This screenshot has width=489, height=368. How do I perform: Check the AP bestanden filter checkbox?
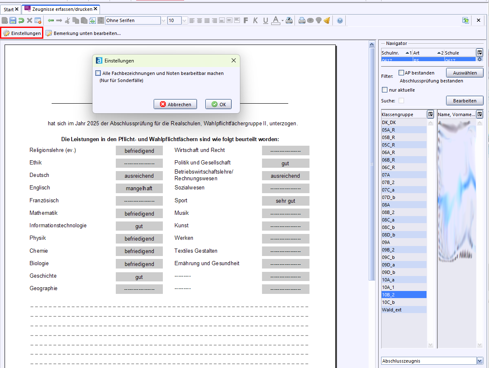pyautogui.click(x=402, y=73)
